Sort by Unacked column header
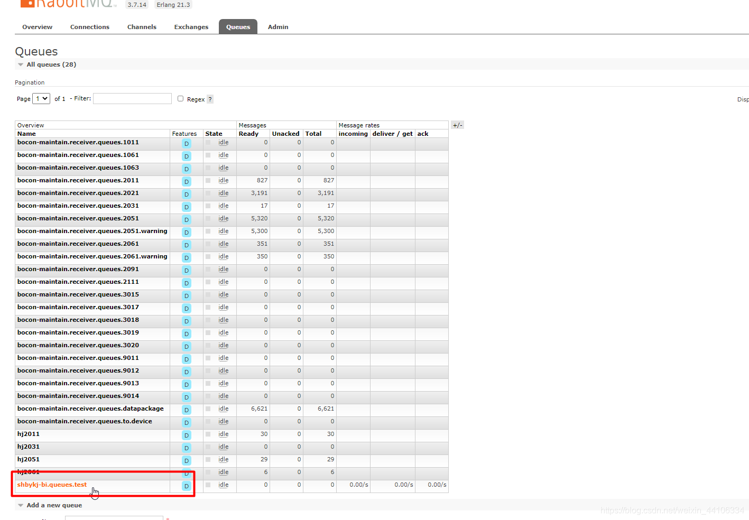This screenshot has width=749, height=520. 285,134
